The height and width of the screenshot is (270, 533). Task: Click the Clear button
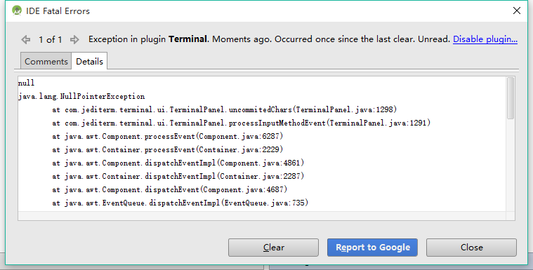[x=273, y=248]
